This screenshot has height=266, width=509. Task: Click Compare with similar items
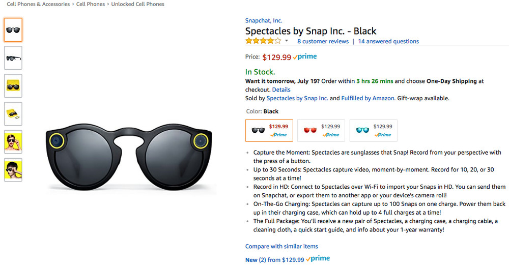pos(281,246)
